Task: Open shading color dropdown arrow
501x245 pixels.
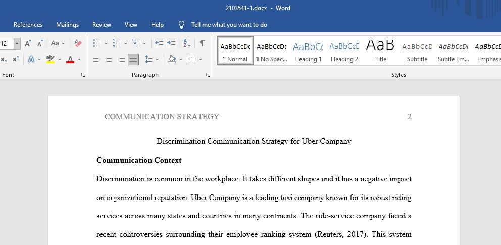Action: [180, 59]
